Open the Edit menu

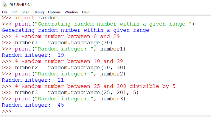click(x=15, y=12)
